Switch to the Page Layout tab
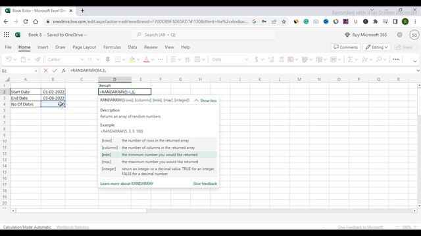This screenshot has height=236, width=421. click(84, 47)
